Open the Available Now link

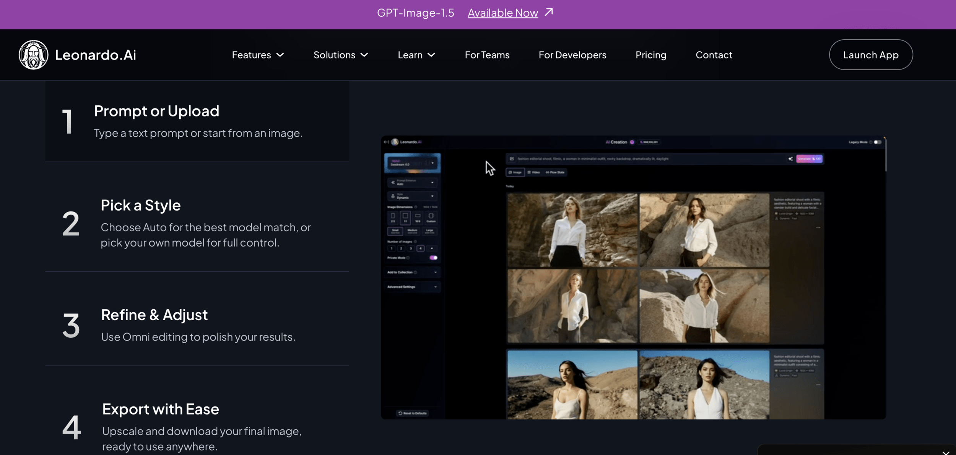pyautogui.click(x=502, y=13)
